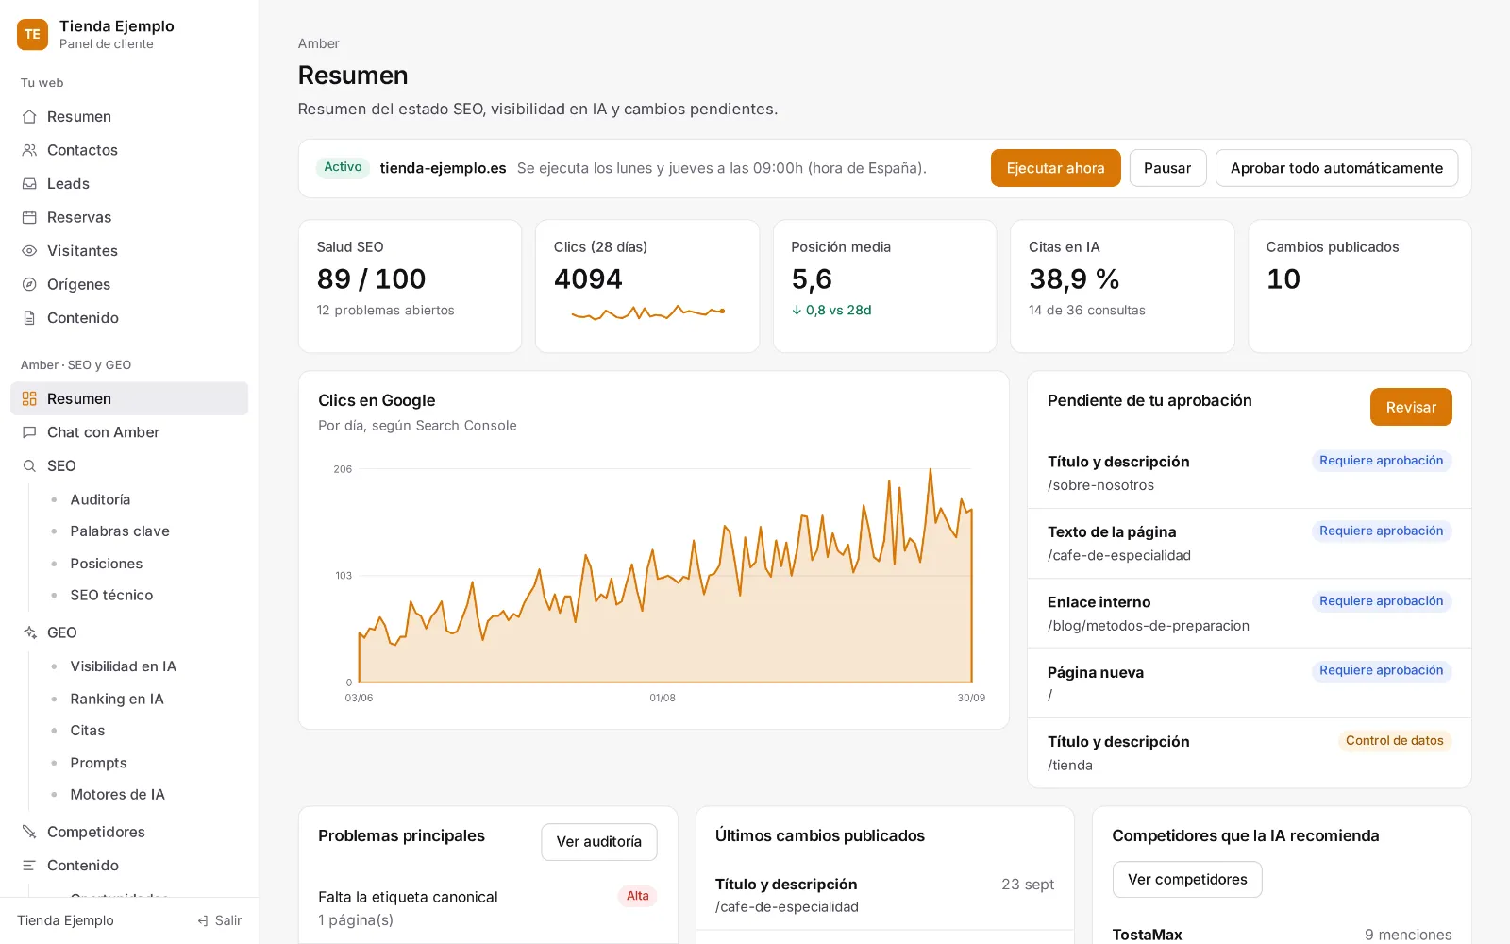Click the Orígenes compass icon
Image resolution: width=1510 pixels, height=944 pixels.
click(x=29, y=284)
